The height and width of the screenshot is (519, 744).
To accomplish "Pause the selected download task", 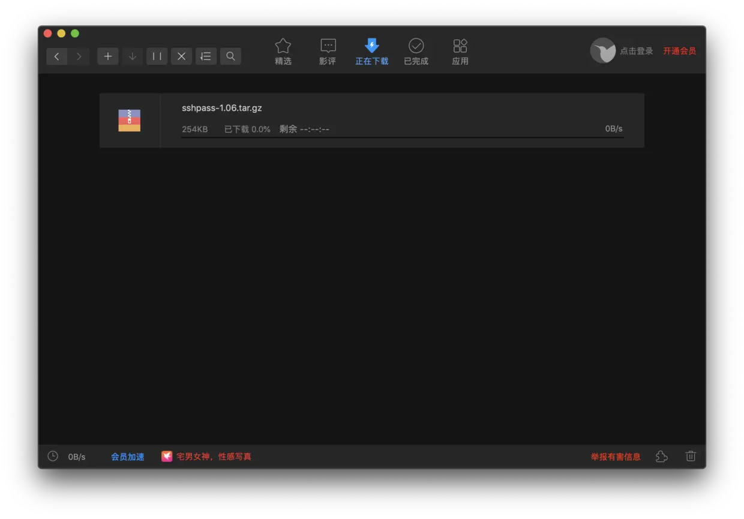I will point(157,56).
